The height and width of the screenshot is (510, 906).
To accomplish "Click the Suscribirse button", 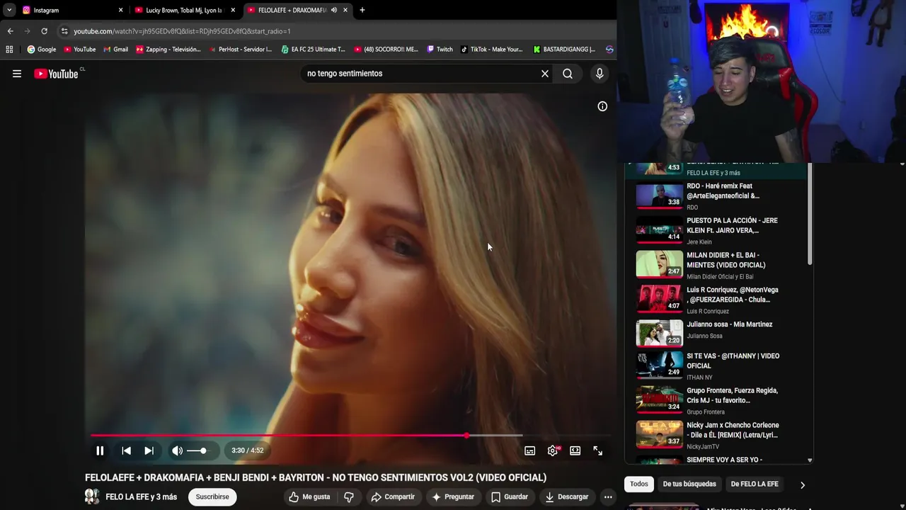I will click(x=212, y=497).
